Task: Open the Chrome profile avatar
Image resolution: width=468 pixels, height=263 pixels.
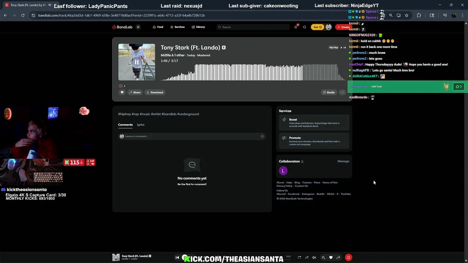Action: [454, 15]
